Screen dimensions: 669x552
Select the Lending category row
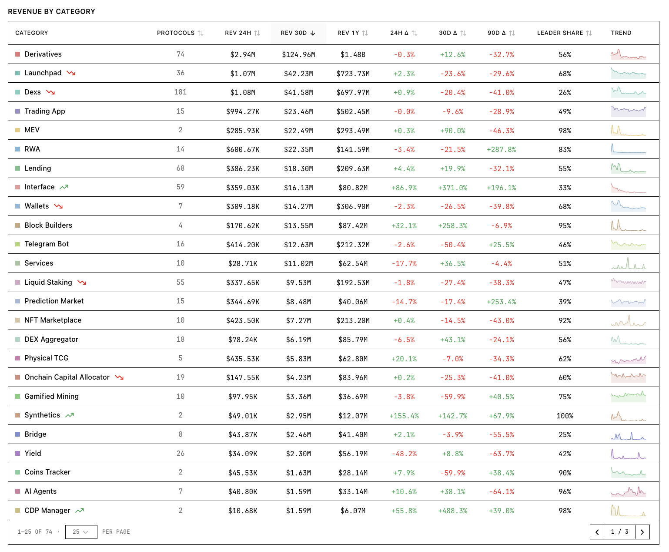pyautogui.click(x=38, y=168)
